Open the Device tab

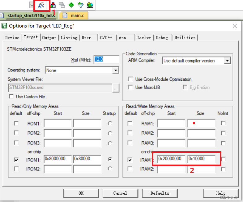12,38
